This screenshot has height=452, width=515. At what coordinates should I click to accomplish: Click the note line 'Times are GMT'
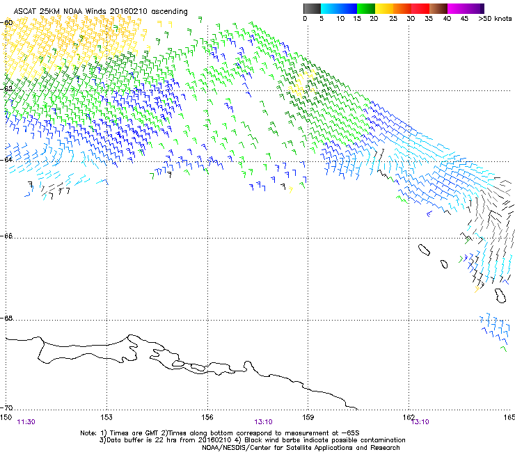(x=220, y=433)
